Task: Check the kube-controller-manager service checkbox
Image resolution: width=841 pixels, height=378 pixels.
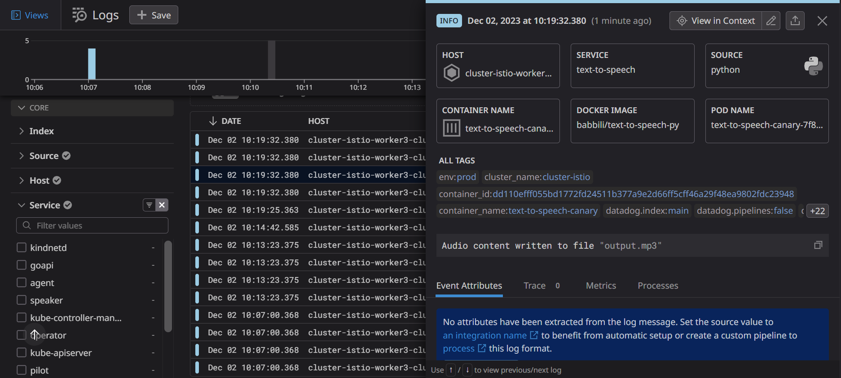Action: point(22,317)
